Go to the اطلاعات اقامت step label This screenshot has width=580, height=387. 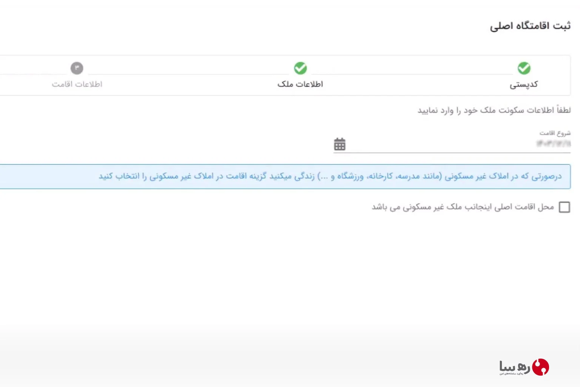pyautogui.click(x=77, y=84)
